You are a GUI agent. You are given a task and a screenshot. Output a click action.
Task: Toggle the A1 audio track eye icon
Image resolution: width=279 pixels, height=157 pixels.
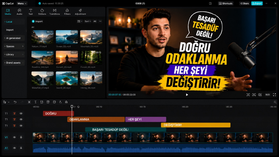[x=14, y=148]
